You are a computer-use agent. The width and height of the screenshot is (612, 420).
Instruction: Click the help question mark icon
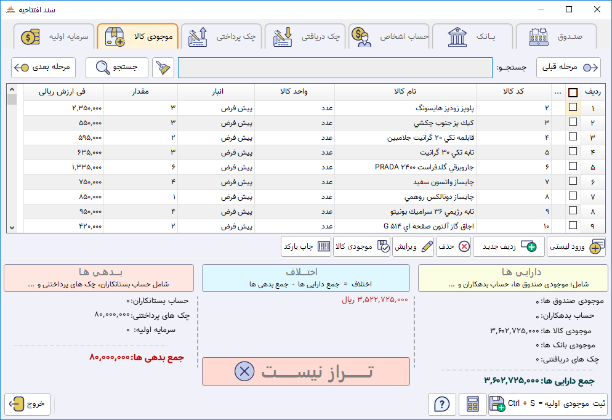[441, 404]
